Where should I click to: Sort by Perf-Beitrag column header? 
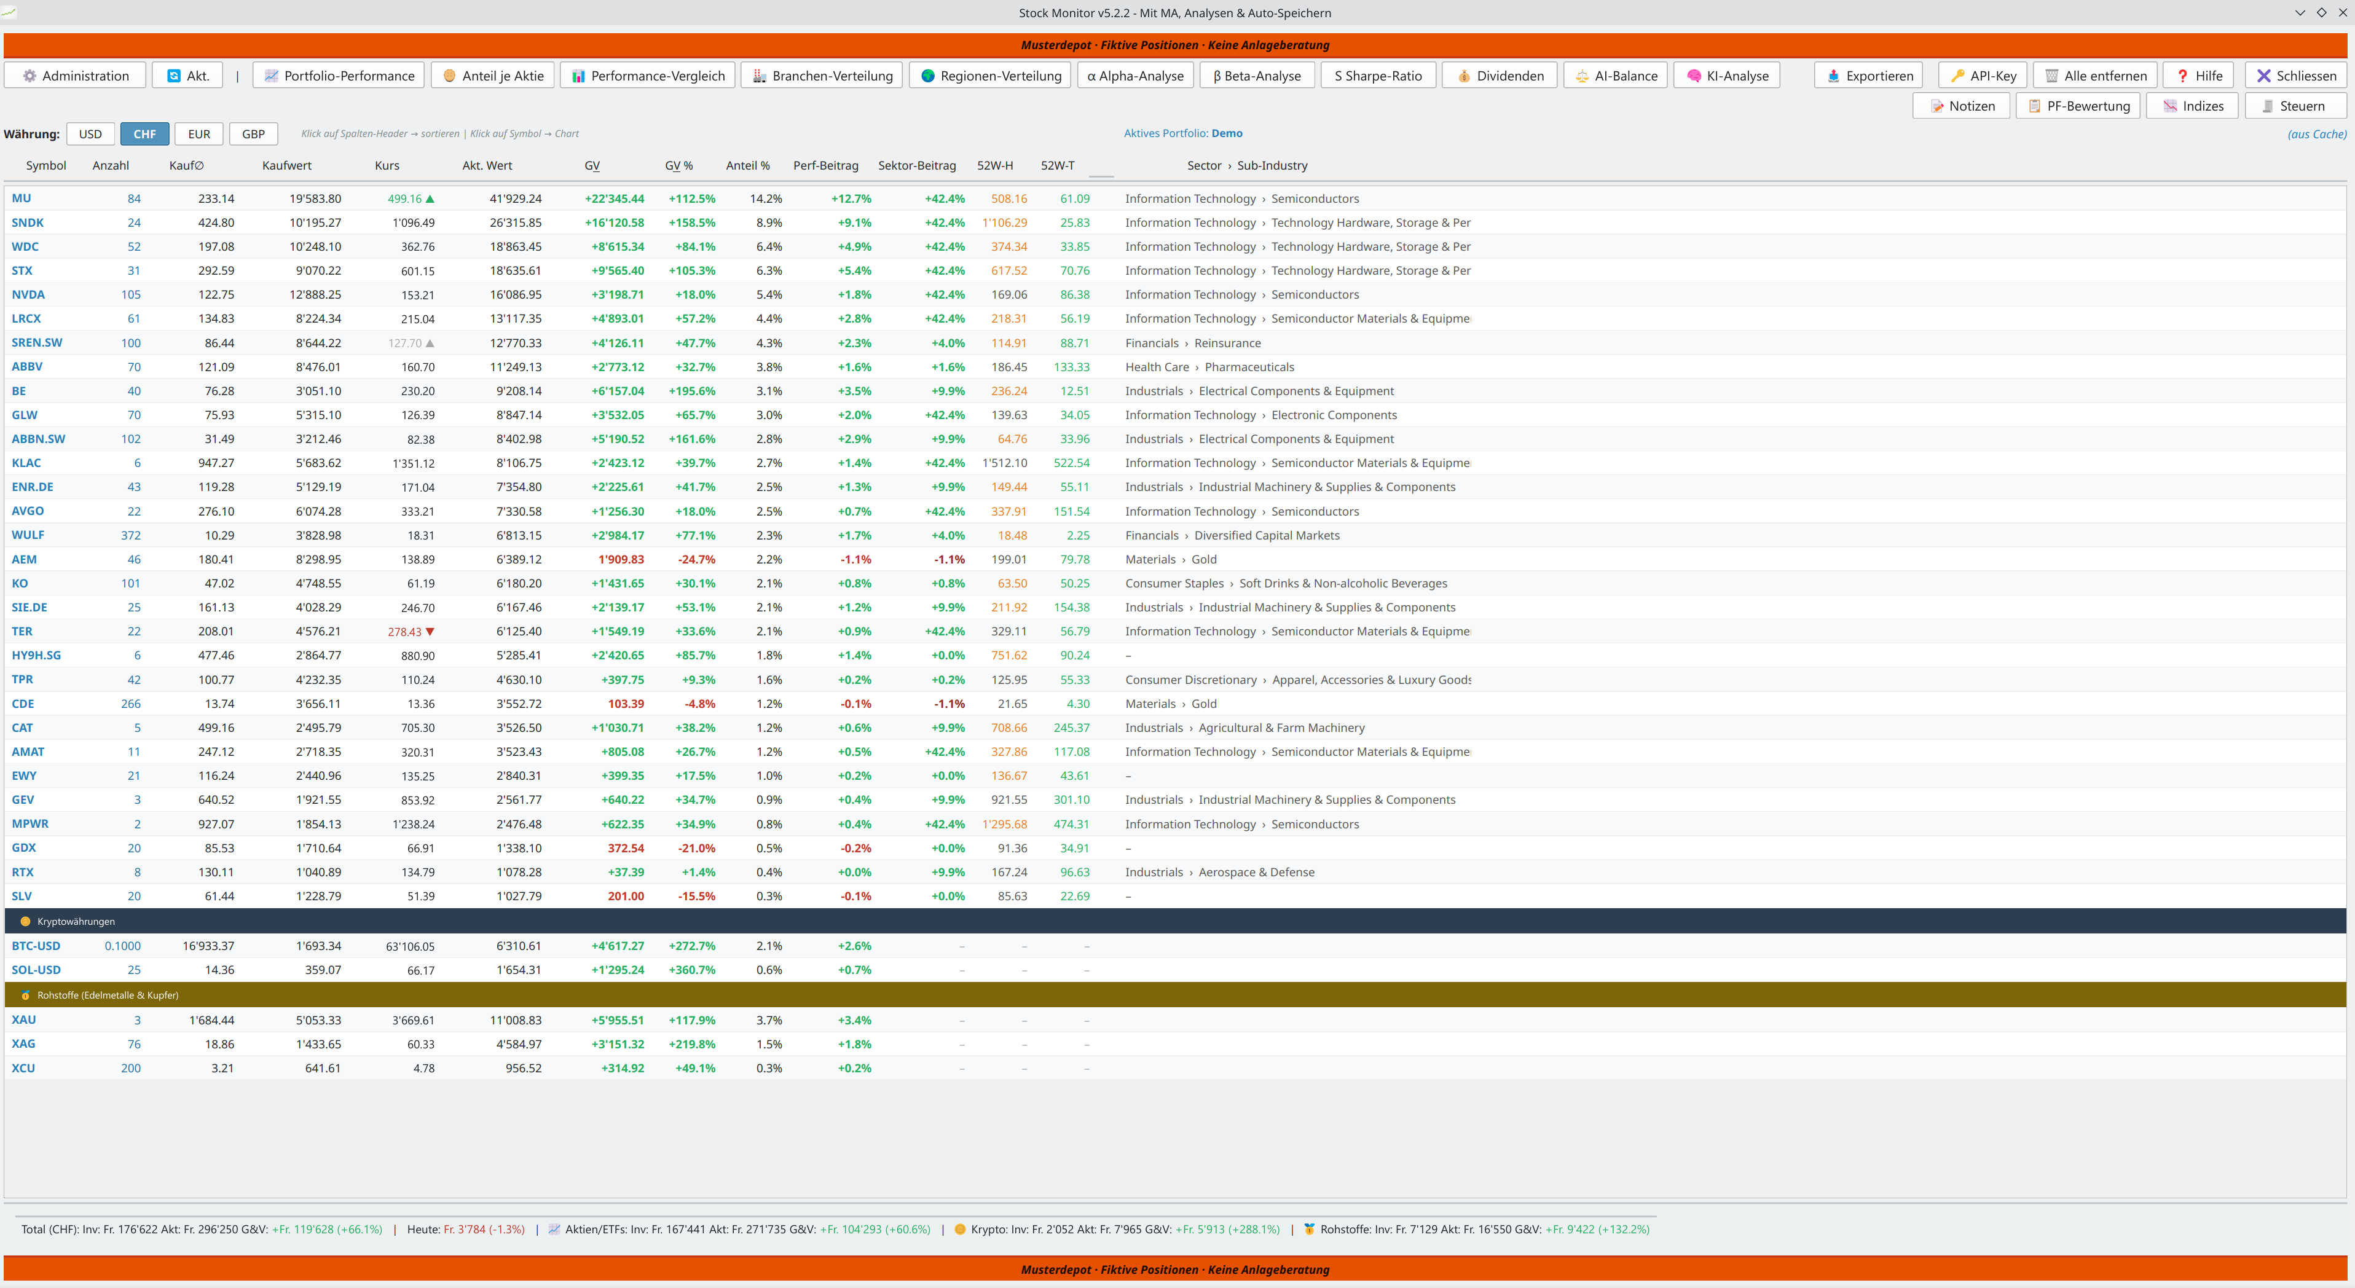tap(825, 165)
